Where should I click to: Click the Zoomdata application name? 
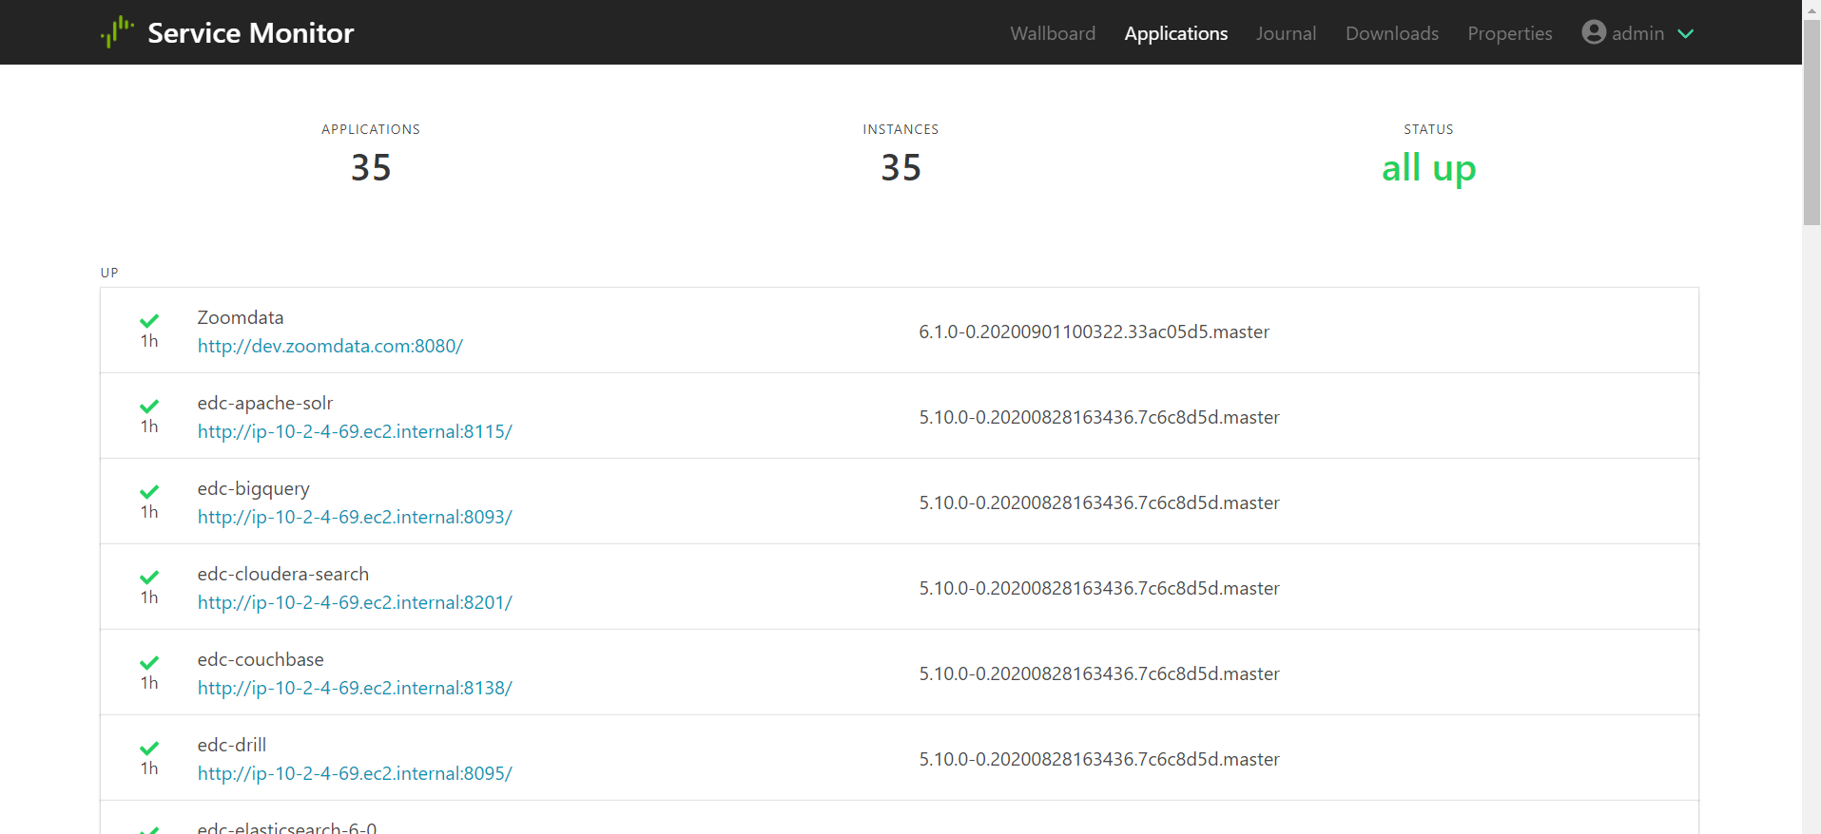(x=241, y=317)
